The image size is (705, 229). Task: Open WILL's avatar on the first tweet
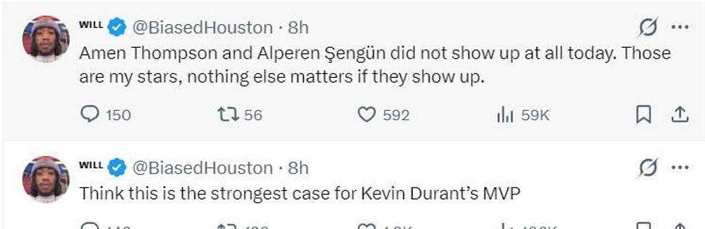45,39
